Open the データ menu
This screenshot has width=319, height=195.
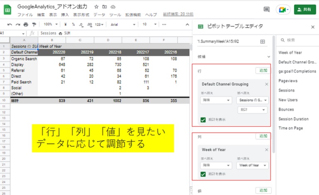point(99,14)
